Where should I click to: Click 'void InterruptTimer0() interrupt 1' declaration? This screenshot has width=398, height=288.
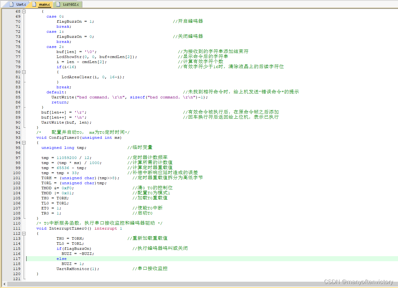pyautogui.click(x=79, y=228)
